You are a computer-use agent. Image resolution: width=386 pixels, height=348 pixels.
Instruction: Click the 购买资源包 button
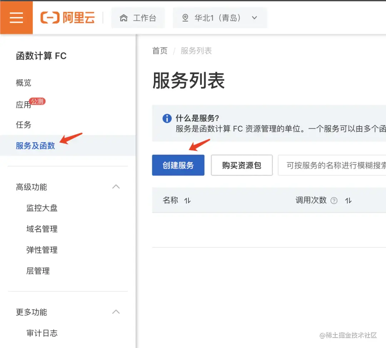point(242,165)
